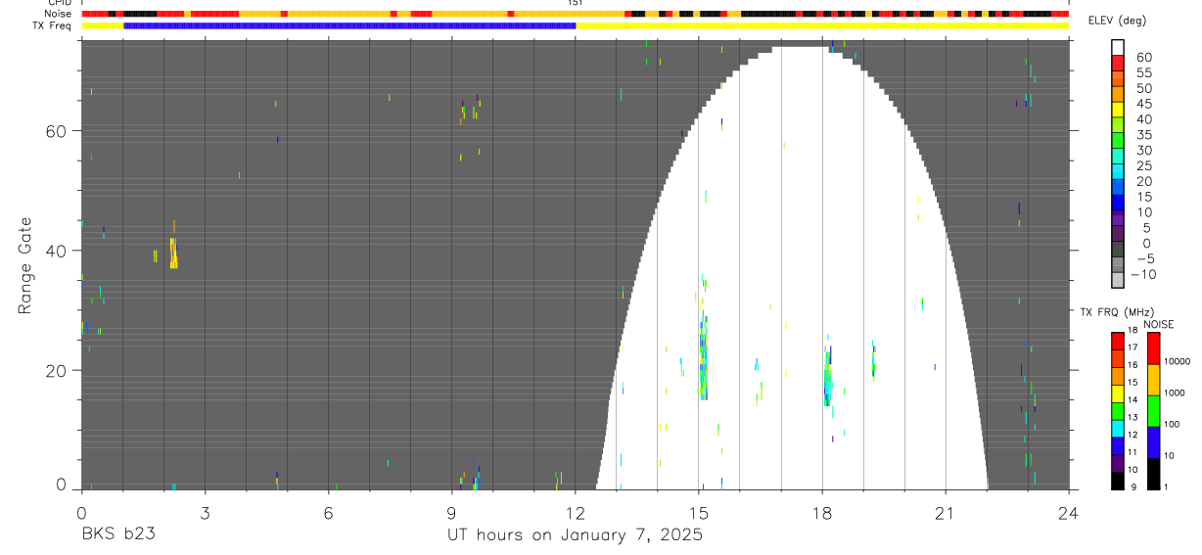Pick yellow segment between 14 and 15 on TX FRQ bar
The height and width of the screenshot is (555, 1202).
1117,393
